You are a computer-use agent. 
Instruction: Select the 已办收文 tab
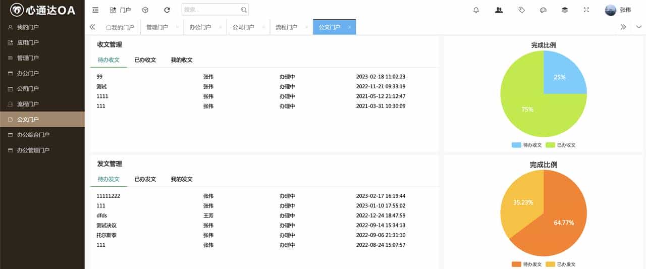(145, 60)
